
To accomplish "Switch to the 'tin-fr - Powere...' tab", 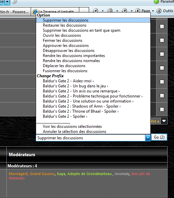I will [x=15, y=12].
